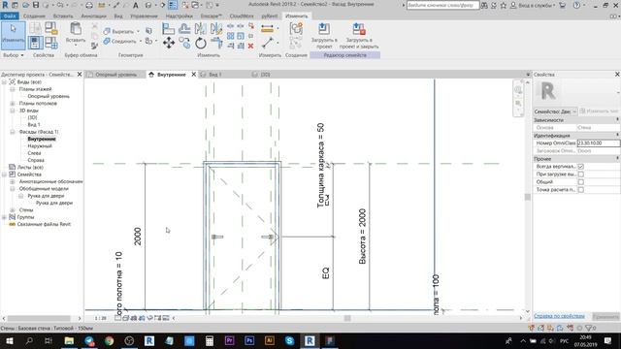This screenshot has height=349, width=621.
Task: Click the red Delete X icon
Action: [250, 46]
